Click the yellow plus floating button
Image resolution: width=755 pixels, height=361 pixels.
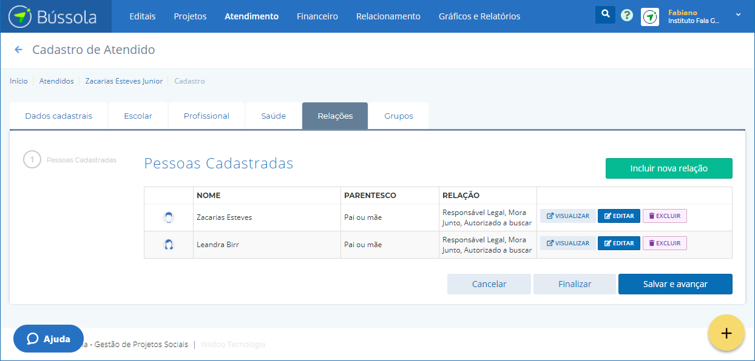pos(726,333)
